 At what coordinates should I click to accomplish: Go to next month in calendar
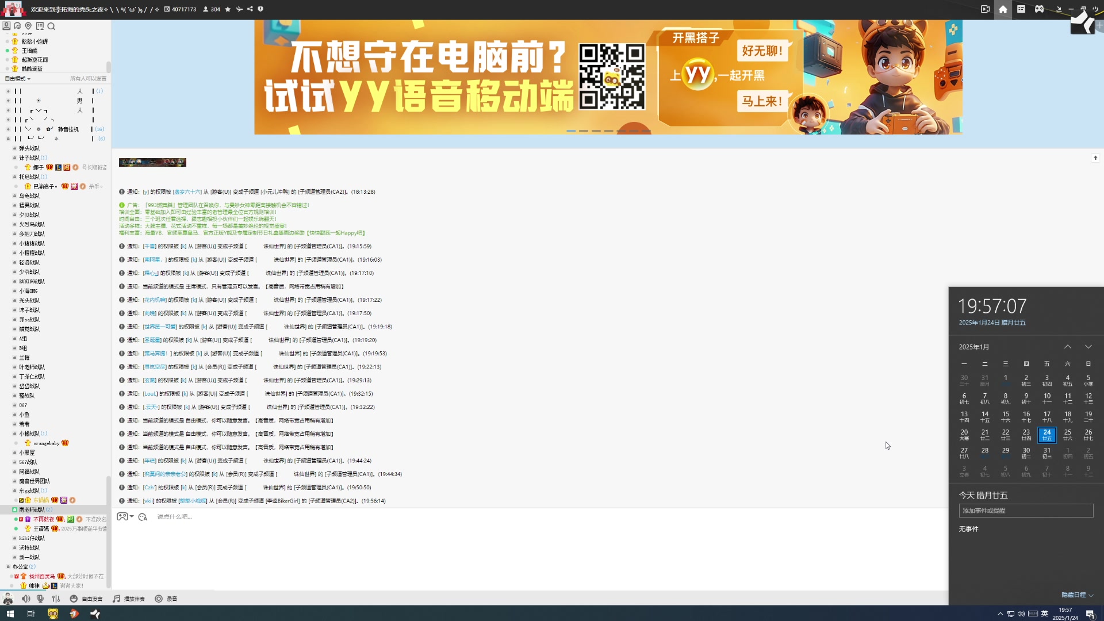click(x=1088, y=347)
